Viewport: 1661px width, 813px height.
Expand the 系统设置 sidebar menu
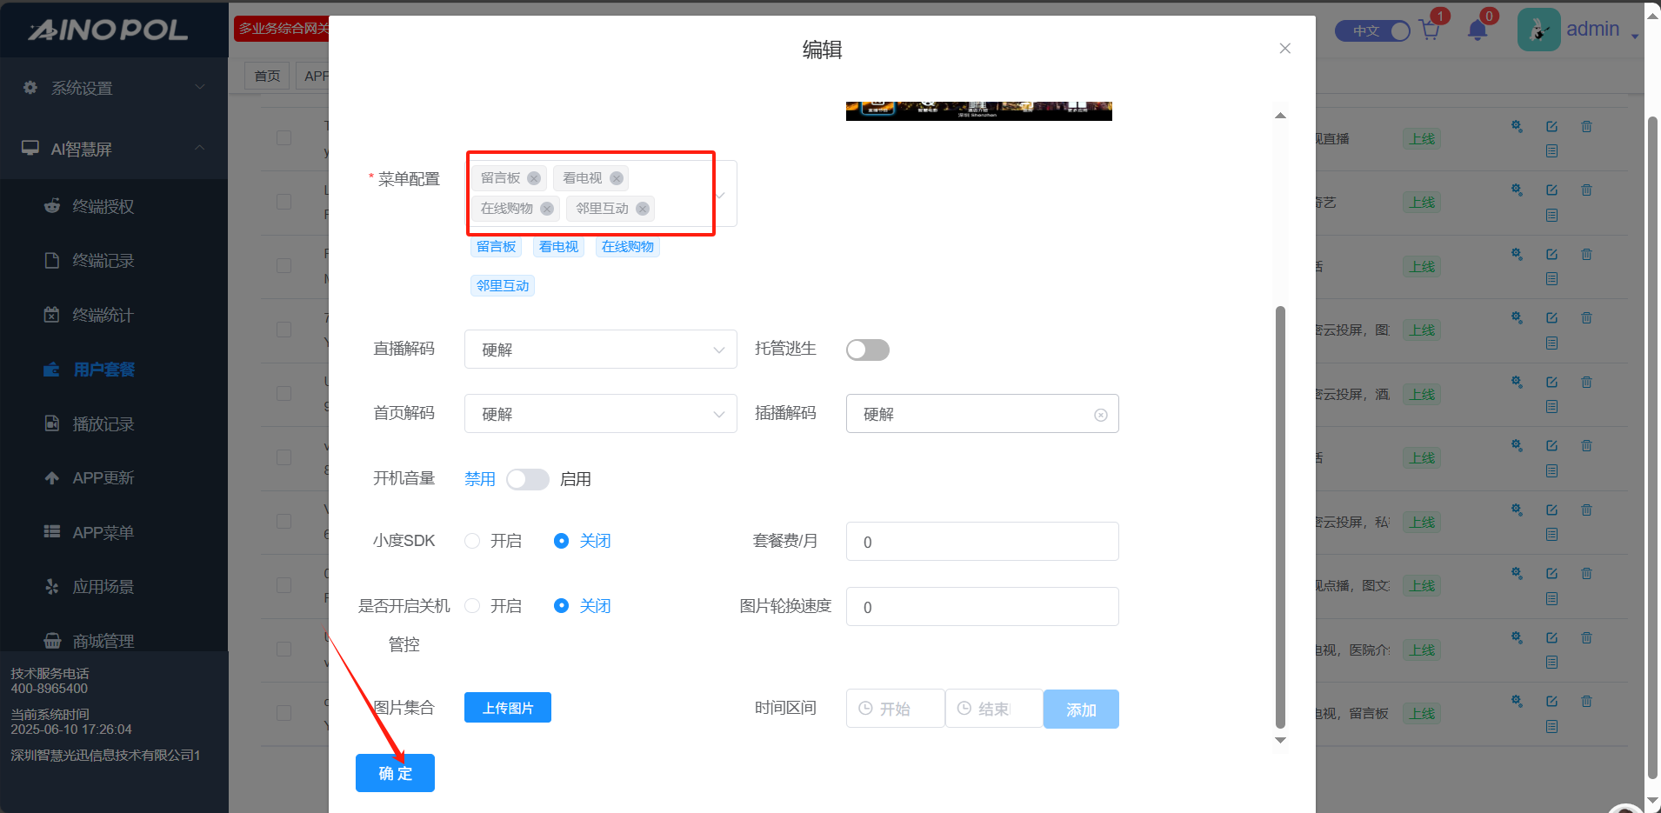[113, 88]
